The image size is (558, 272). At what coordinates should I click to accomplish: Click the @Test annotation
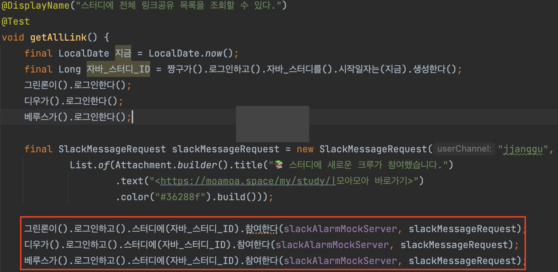(x=16, y=21)
